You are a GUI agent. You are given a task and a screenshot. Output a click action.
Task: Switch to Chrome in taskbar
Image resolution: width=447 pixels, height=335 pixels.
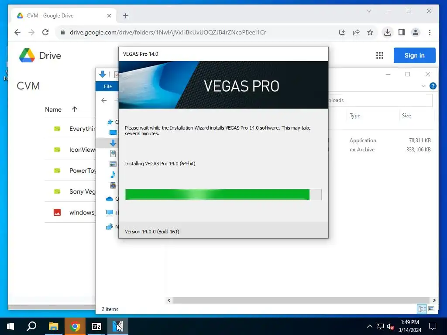click(x=75, y=326)
